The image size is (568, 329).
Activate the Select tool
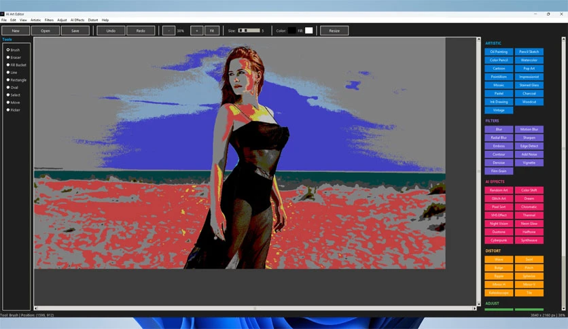pos(8,95)
